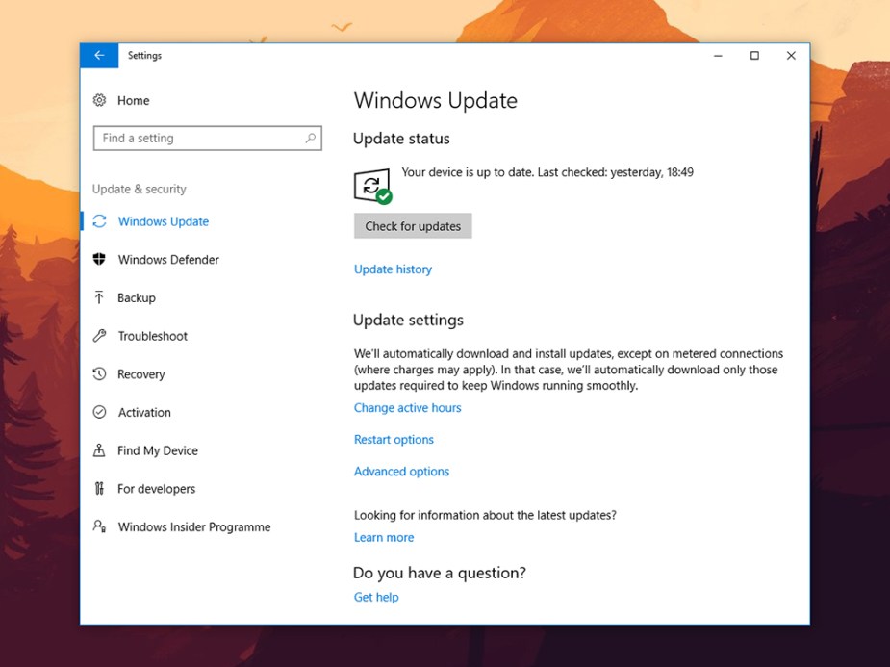Click the Find My Device icon
The image size is (890, 667).
[x=99, y=450]
